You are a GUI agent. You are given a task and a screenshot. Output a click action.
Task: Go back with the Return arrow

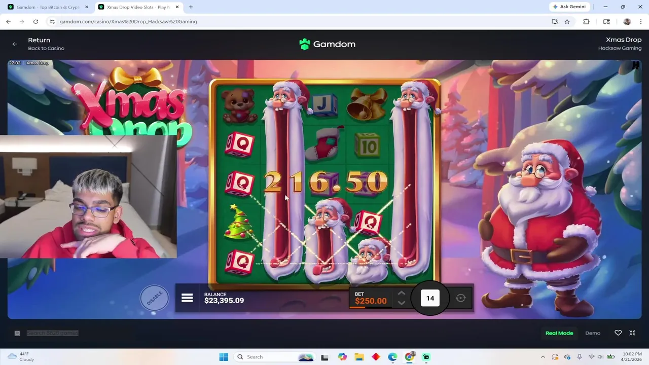click(15, 44)
